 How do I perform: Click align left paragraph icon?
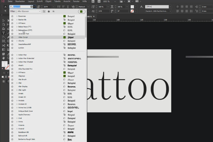pyautogui.click(x=177, y=7)
